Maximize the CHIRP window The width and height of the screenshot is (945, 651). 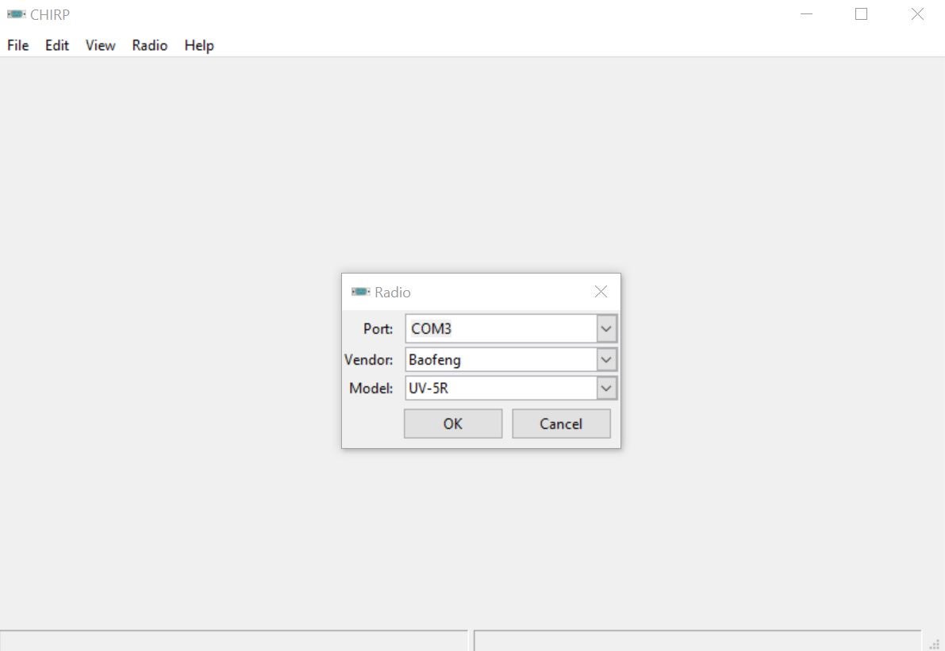point(861,13)
